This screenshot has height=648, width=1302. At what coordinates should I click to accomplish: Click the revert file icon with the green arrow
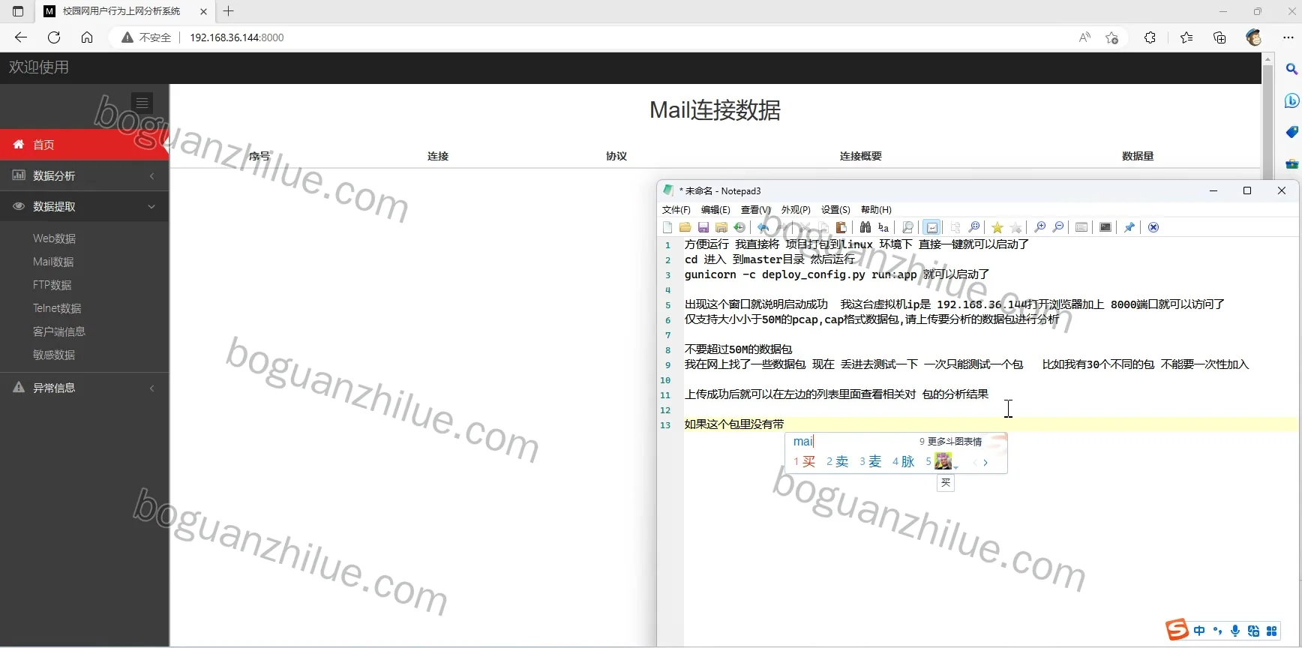click(739, 227)
